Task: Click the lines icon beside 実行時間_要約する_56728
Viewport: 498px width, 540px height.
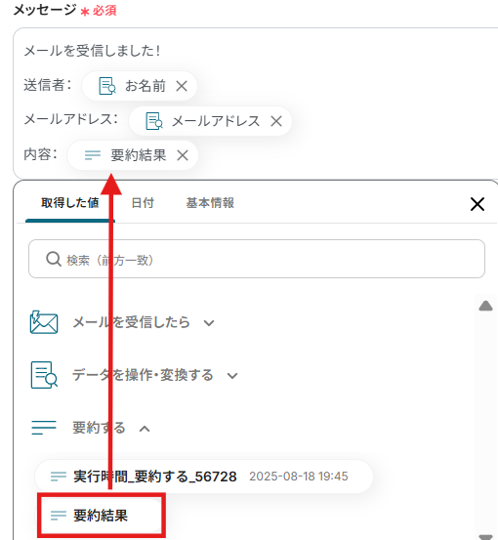Action: click(x=59, y=477)
